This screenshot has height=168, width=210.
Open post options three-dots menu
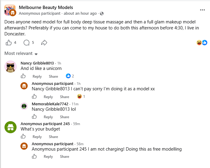point(202,10)
